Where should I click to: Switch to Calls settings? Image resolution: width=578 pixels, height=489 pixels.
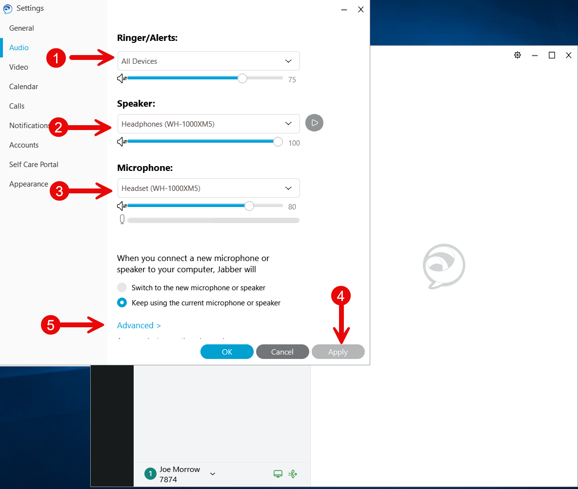(17, 106)
